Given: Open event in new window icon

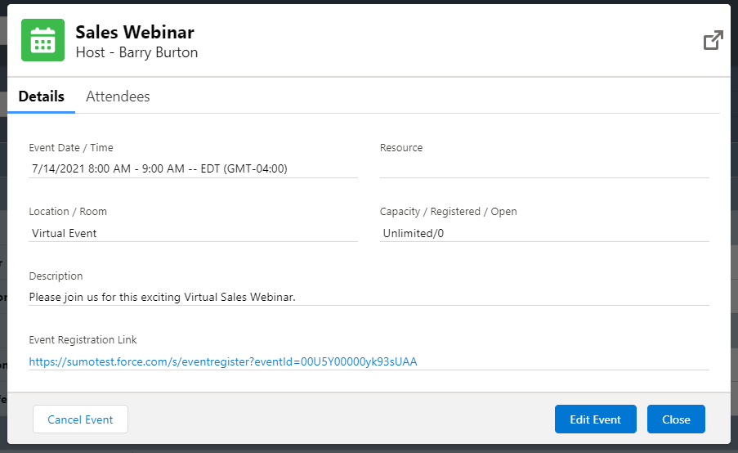Looking at the screenshot, I should 713,40.
